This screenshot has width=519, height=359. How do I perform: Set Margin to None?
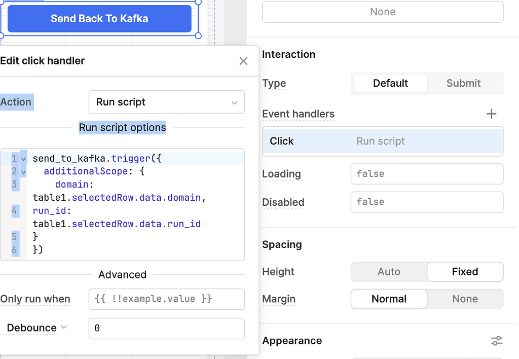coord(464,299)
